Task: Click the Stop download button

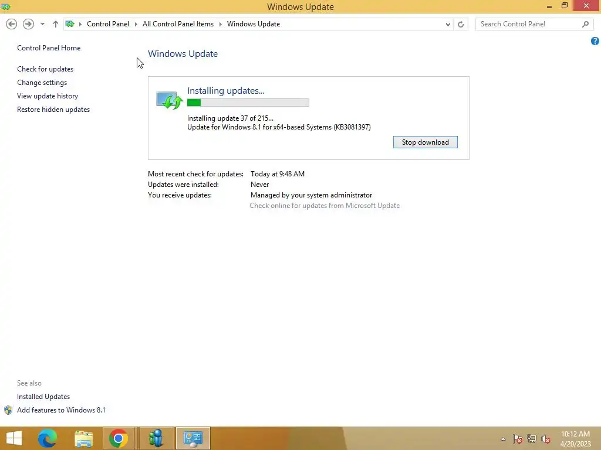Action: click(x=426, y=142)
